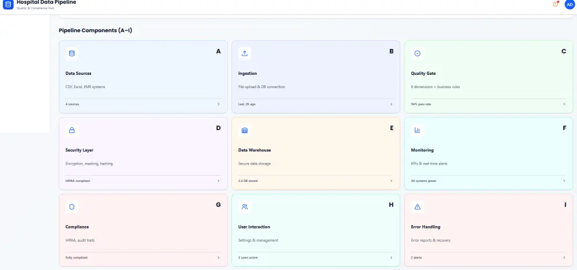This screenshot has height=270, width=577.
Task: Click the Data Warehouse building icon
Action: 245,130
